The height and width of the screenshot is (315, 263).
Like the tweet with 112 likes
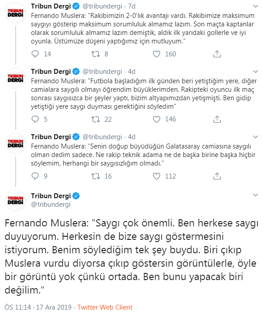tap(156, 176)
